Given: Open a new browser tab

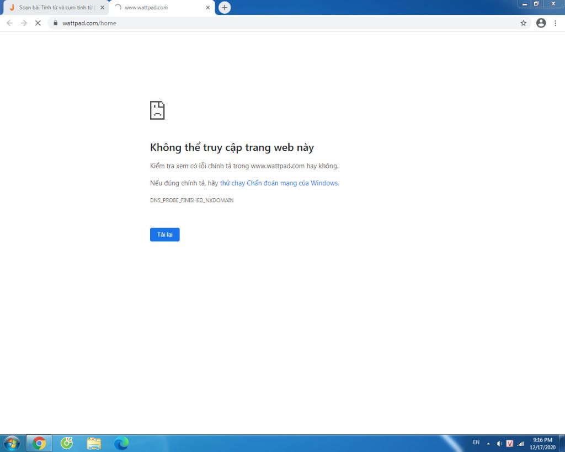Looking at the screenshot, I should (225, 7).
